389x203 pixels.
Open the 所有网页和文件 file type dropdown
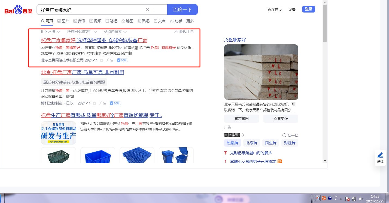[x=82, y=32]
